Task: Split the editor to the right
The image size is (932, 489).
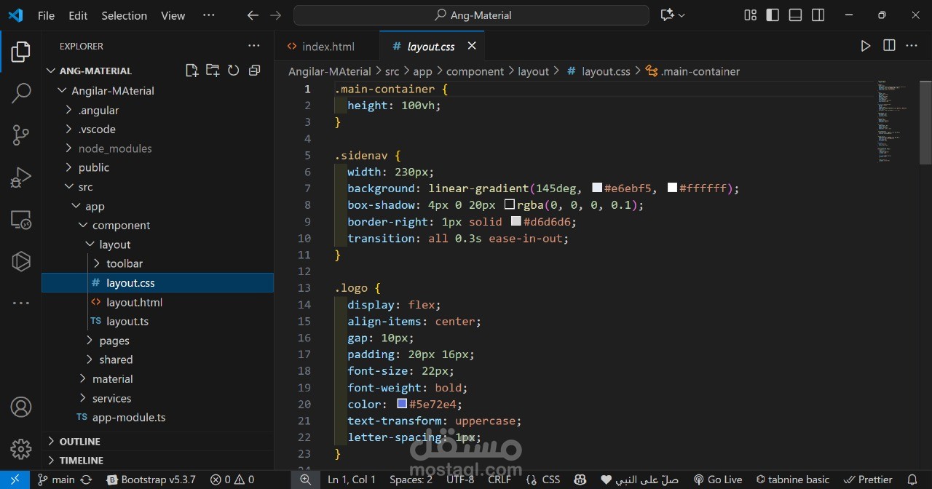Action: tap(888, 46)
